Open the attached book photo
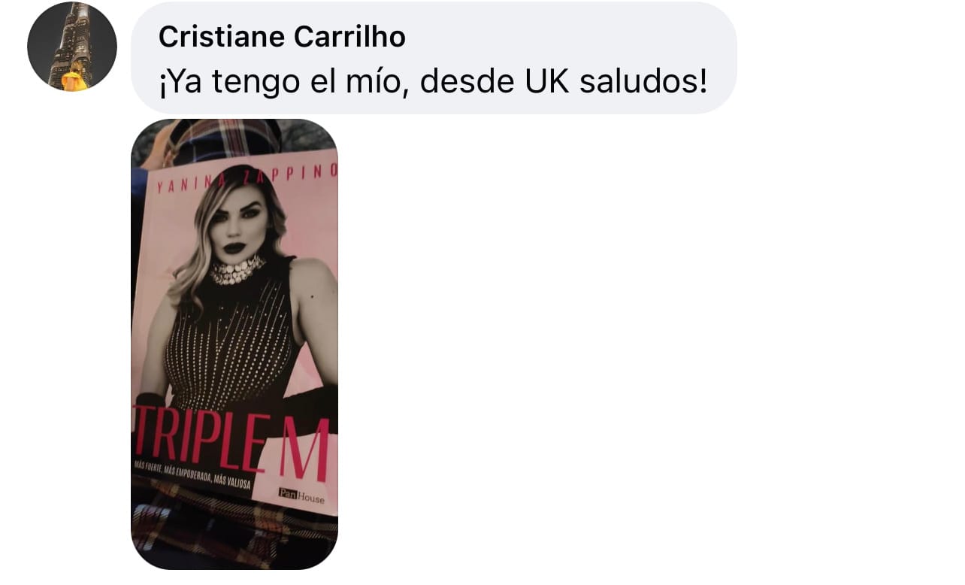This screenshot has height=585, width=965. (x=234, y=344)
